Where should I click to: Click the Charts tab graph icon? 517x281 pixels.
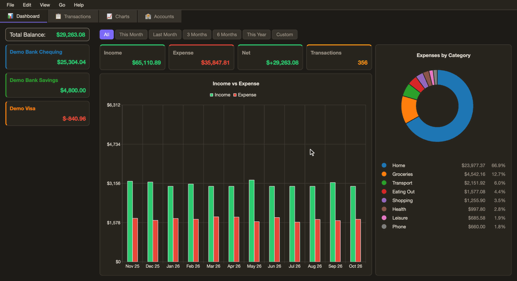tap(110, 16)
